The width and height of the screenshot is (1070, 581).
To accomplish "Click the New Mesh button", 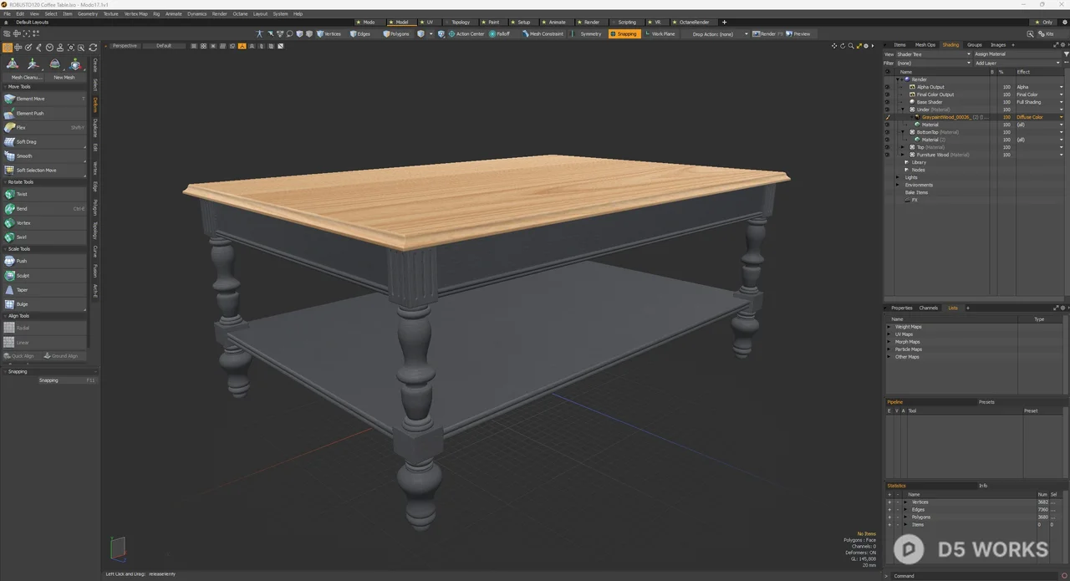I will [64, 77].
